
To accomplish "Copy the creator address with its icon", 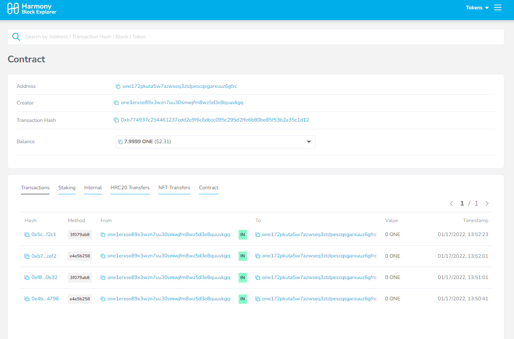I will click(116, 103).
